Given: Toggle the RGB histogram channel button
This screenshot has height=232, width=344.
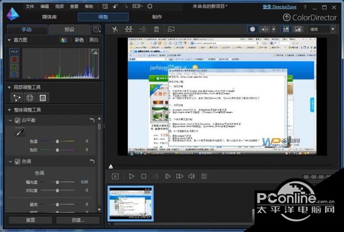Looking at the screenshot, I should click(x=13, y=51).
